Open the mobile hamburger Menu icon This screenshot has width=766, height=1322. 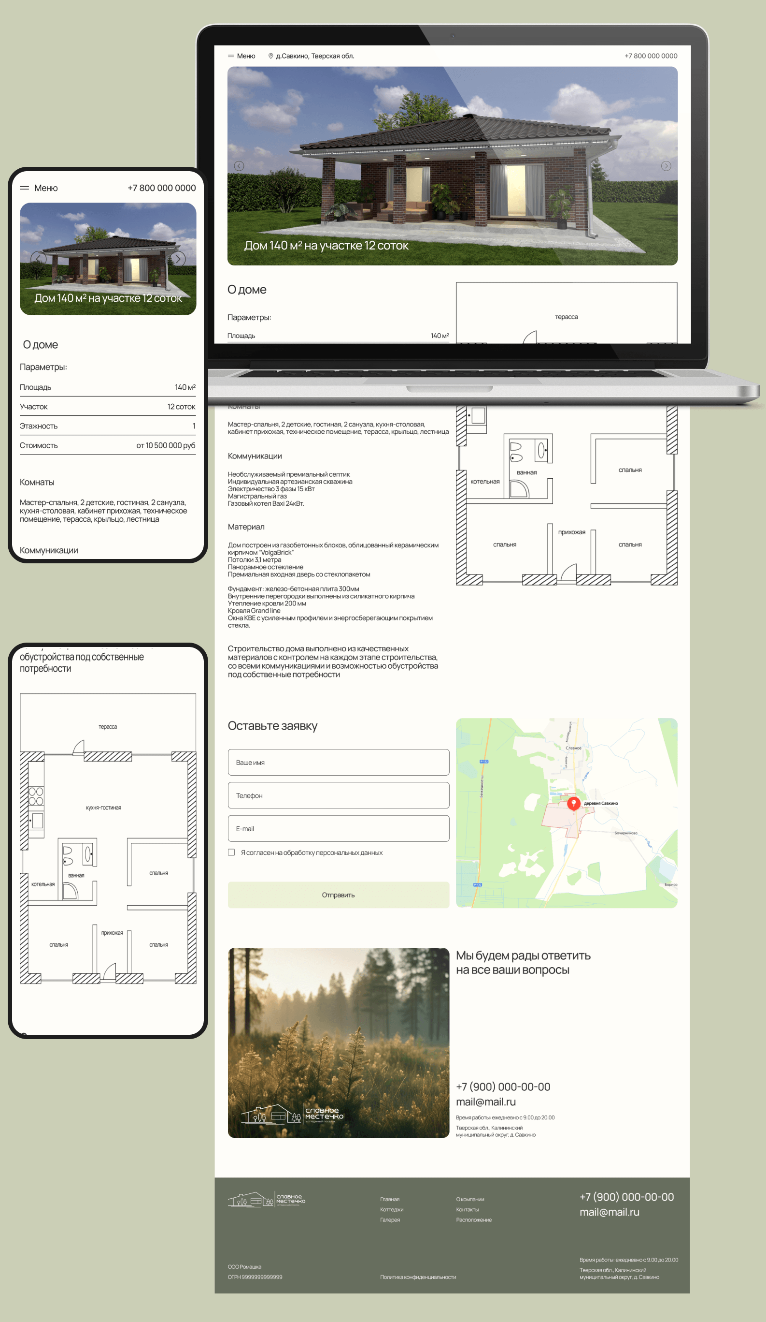(25, 188)
